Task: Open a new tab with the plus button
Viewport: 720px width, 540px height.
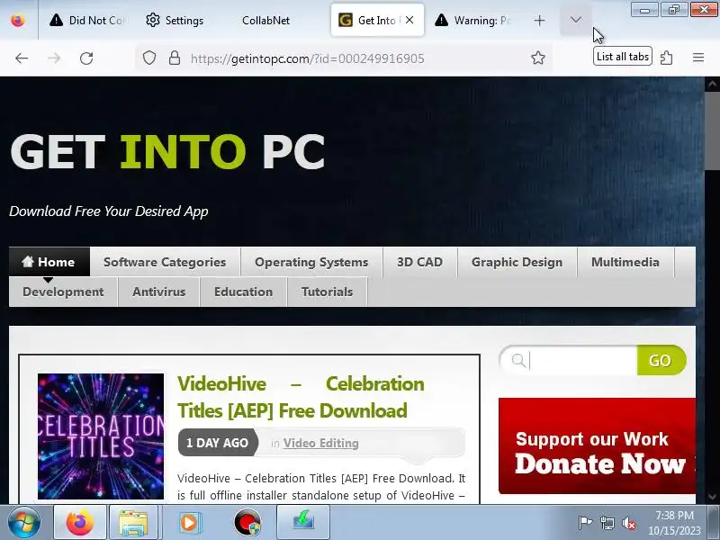Action: click(539, 21)
